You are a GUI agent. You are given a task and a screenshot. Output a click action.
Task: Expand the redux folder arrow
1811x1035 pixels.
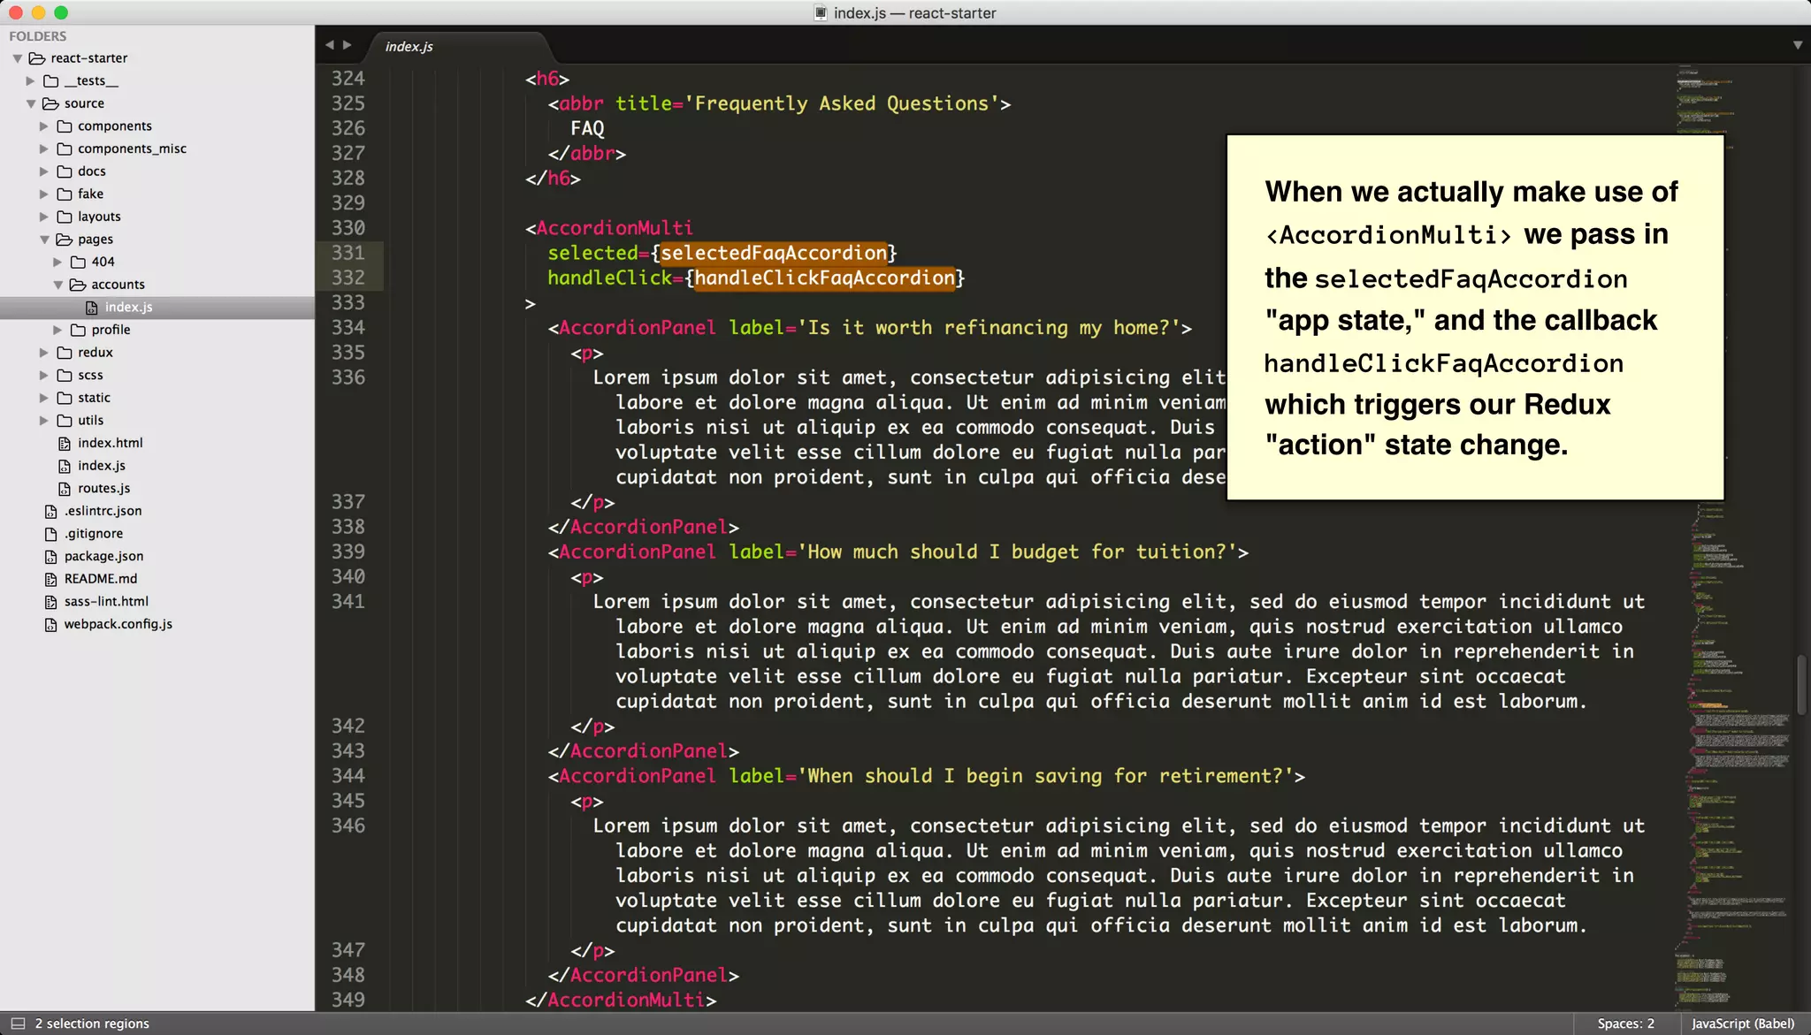44,353
